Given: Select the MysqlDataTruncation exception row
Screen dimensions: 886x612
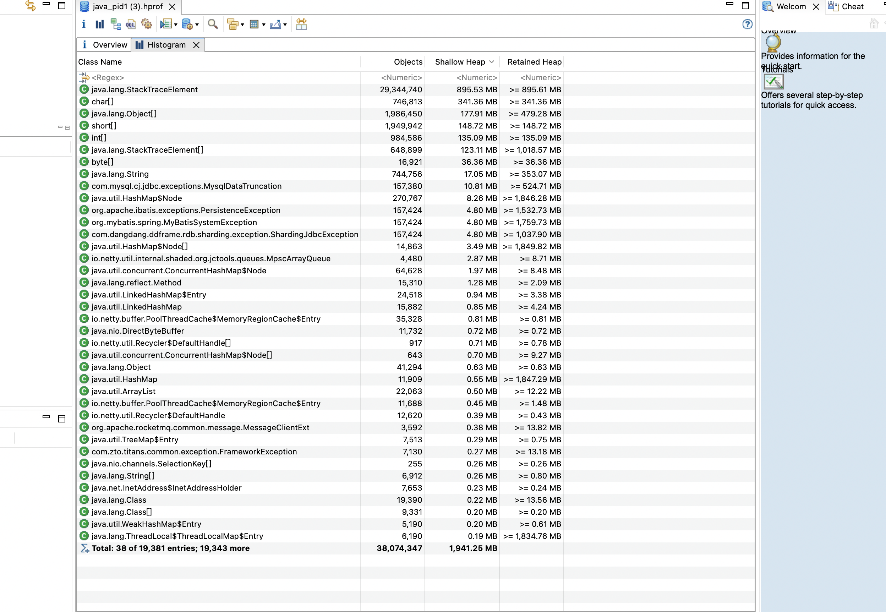Looking at the screenshot, I should pos(415,186).
